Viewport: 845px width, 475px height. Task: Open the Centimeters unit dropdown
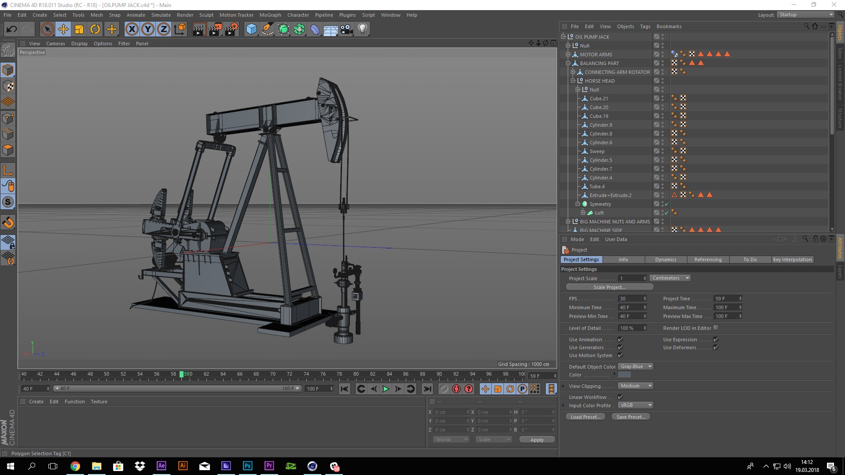coord(670,278)
